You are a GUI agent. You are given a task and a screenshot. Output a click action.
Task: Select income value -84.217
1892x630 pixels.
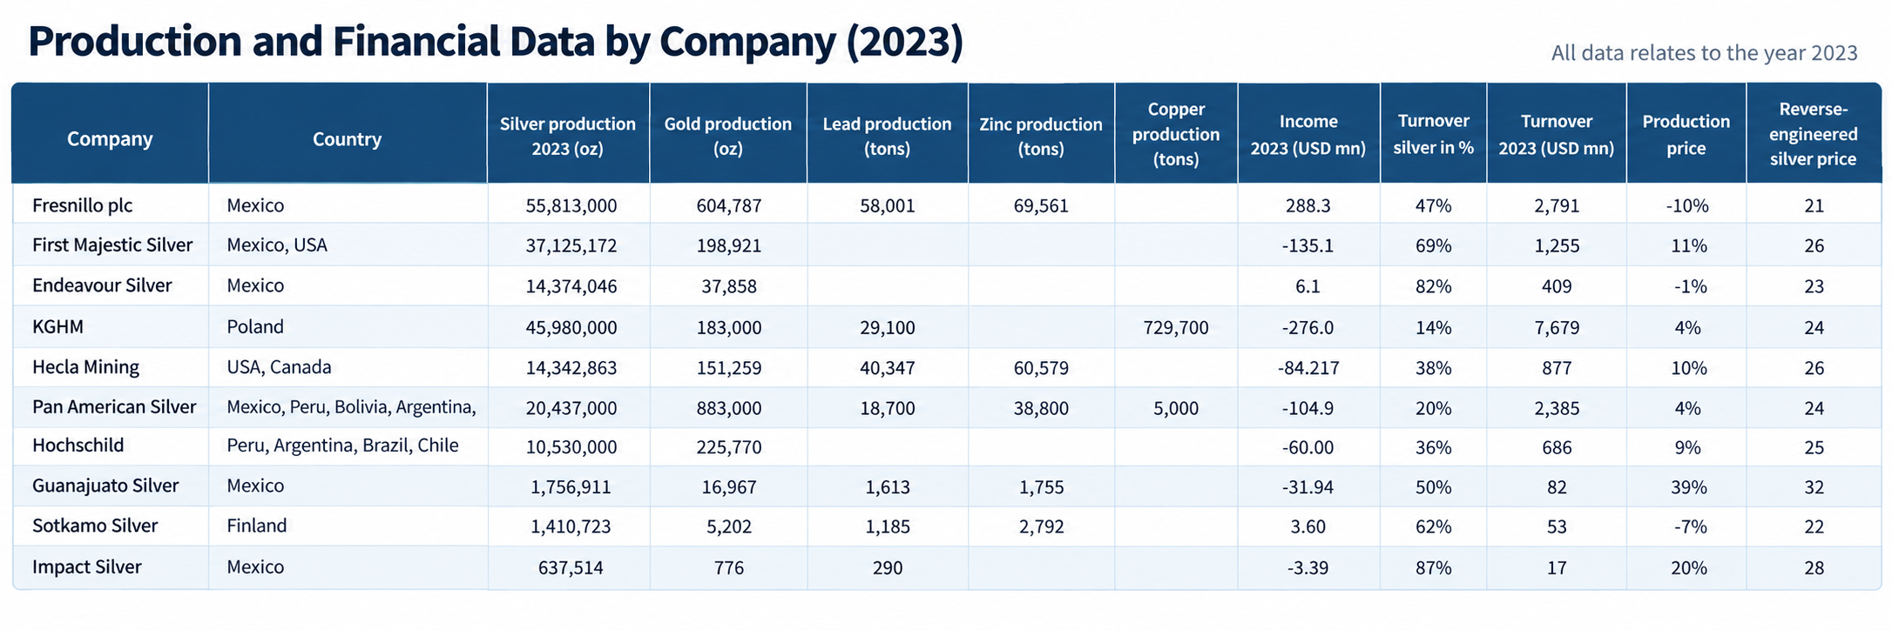click(1308, 368)
